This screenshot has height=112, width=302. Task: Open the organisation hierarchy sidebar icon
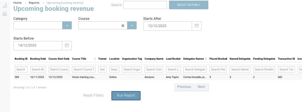pos(5,14)
